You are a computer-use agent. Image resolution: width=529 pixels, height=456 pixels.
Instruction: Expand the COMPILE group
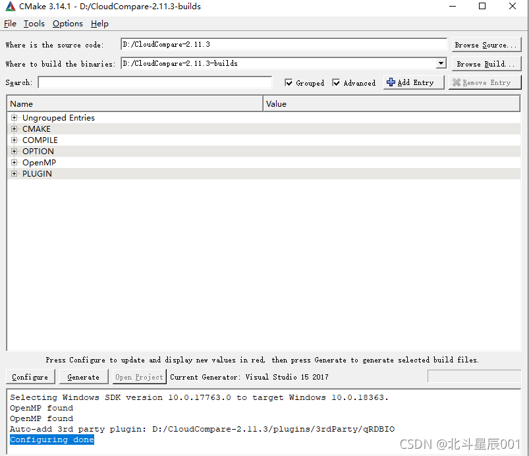coord(14,140)
